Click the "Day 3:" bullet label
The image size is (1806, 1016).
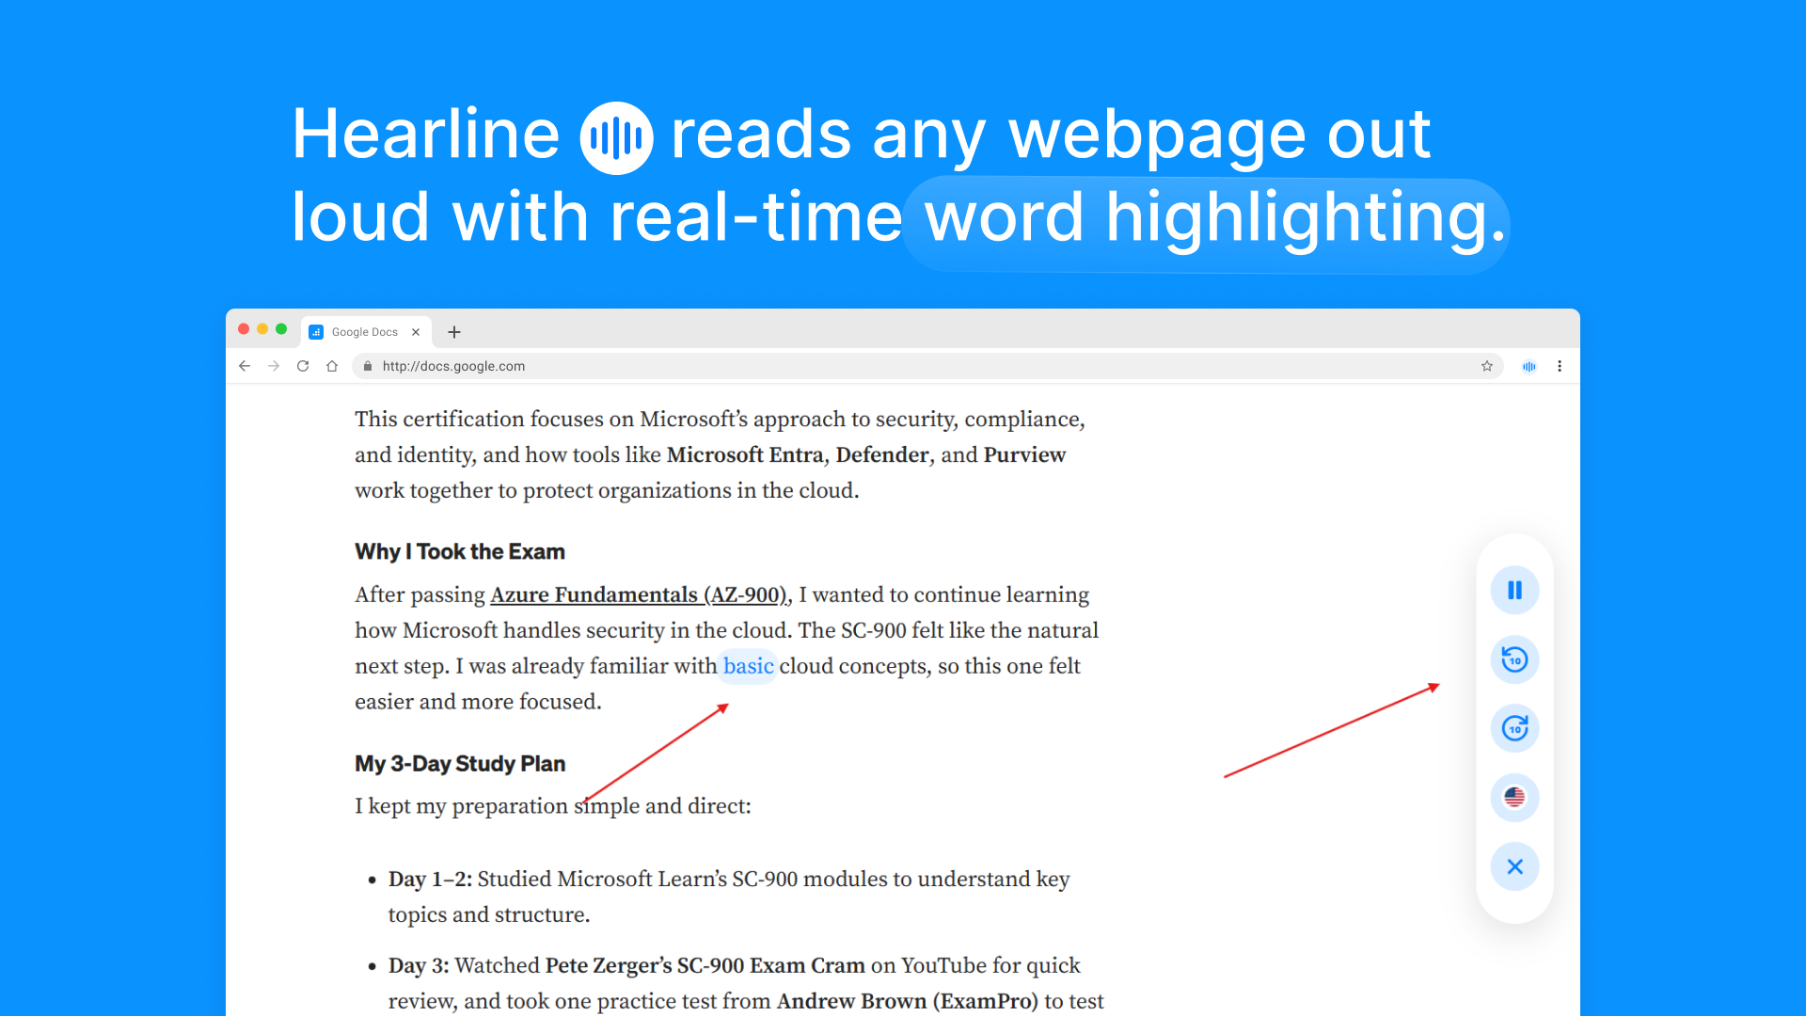click(x=419, y=965)
